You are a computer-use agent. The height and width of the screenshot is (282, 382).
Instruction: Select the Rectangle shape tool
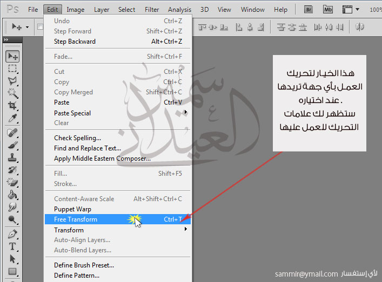(x=12, y=271)
